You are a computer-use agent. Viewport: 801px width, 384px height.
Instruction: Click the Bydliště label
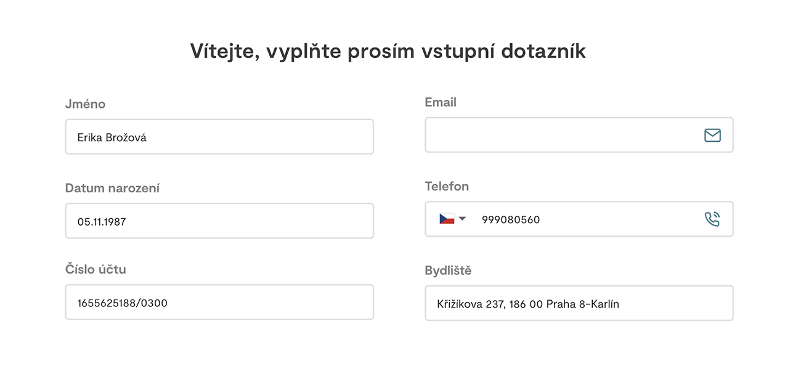click(448, 271)
